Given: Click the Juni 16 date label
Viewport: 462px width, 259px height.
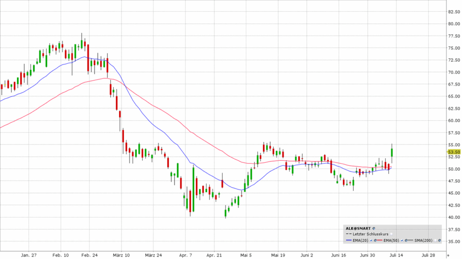Looking at the screenshot, I should [338, 255].
